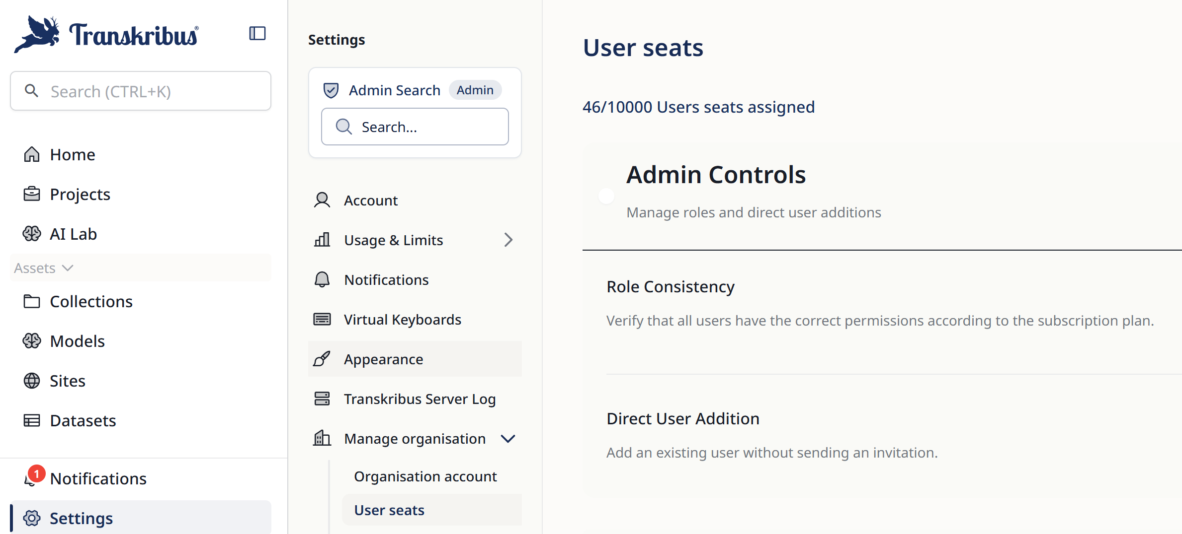1182x534 pixels.
Task: Collapse the sidebar with the panel icon
Action: 257,34
